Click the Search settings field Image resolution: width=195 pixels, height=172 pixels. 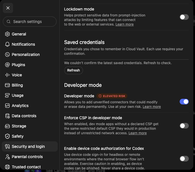pos(30,22)
